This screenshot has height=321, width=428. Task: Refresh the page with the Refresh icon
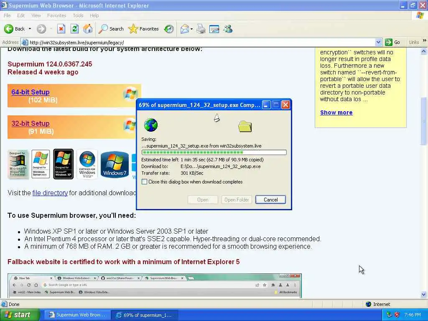tap(74, 29)
